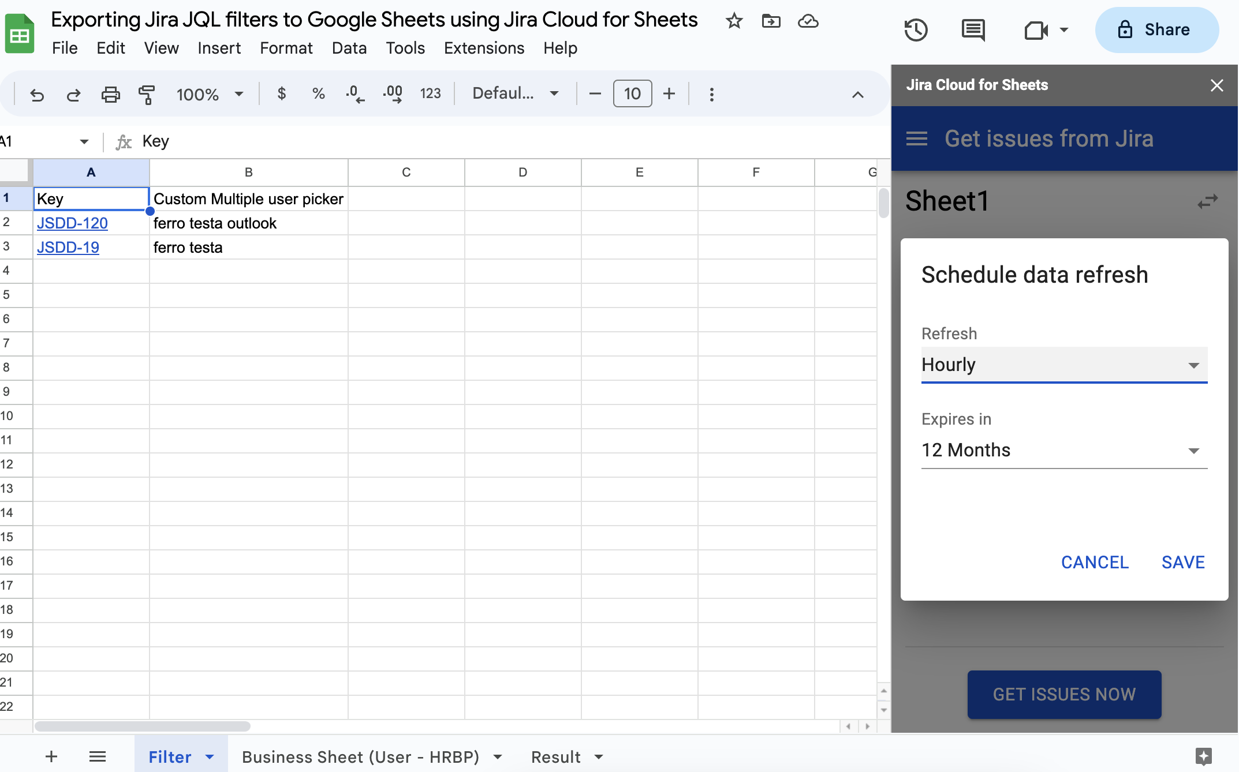Image resolution: width=1239 pixels, height=772 pixels.
Task: Open the Explore star icon bottom right
Action: click(x=1204, y=756)
